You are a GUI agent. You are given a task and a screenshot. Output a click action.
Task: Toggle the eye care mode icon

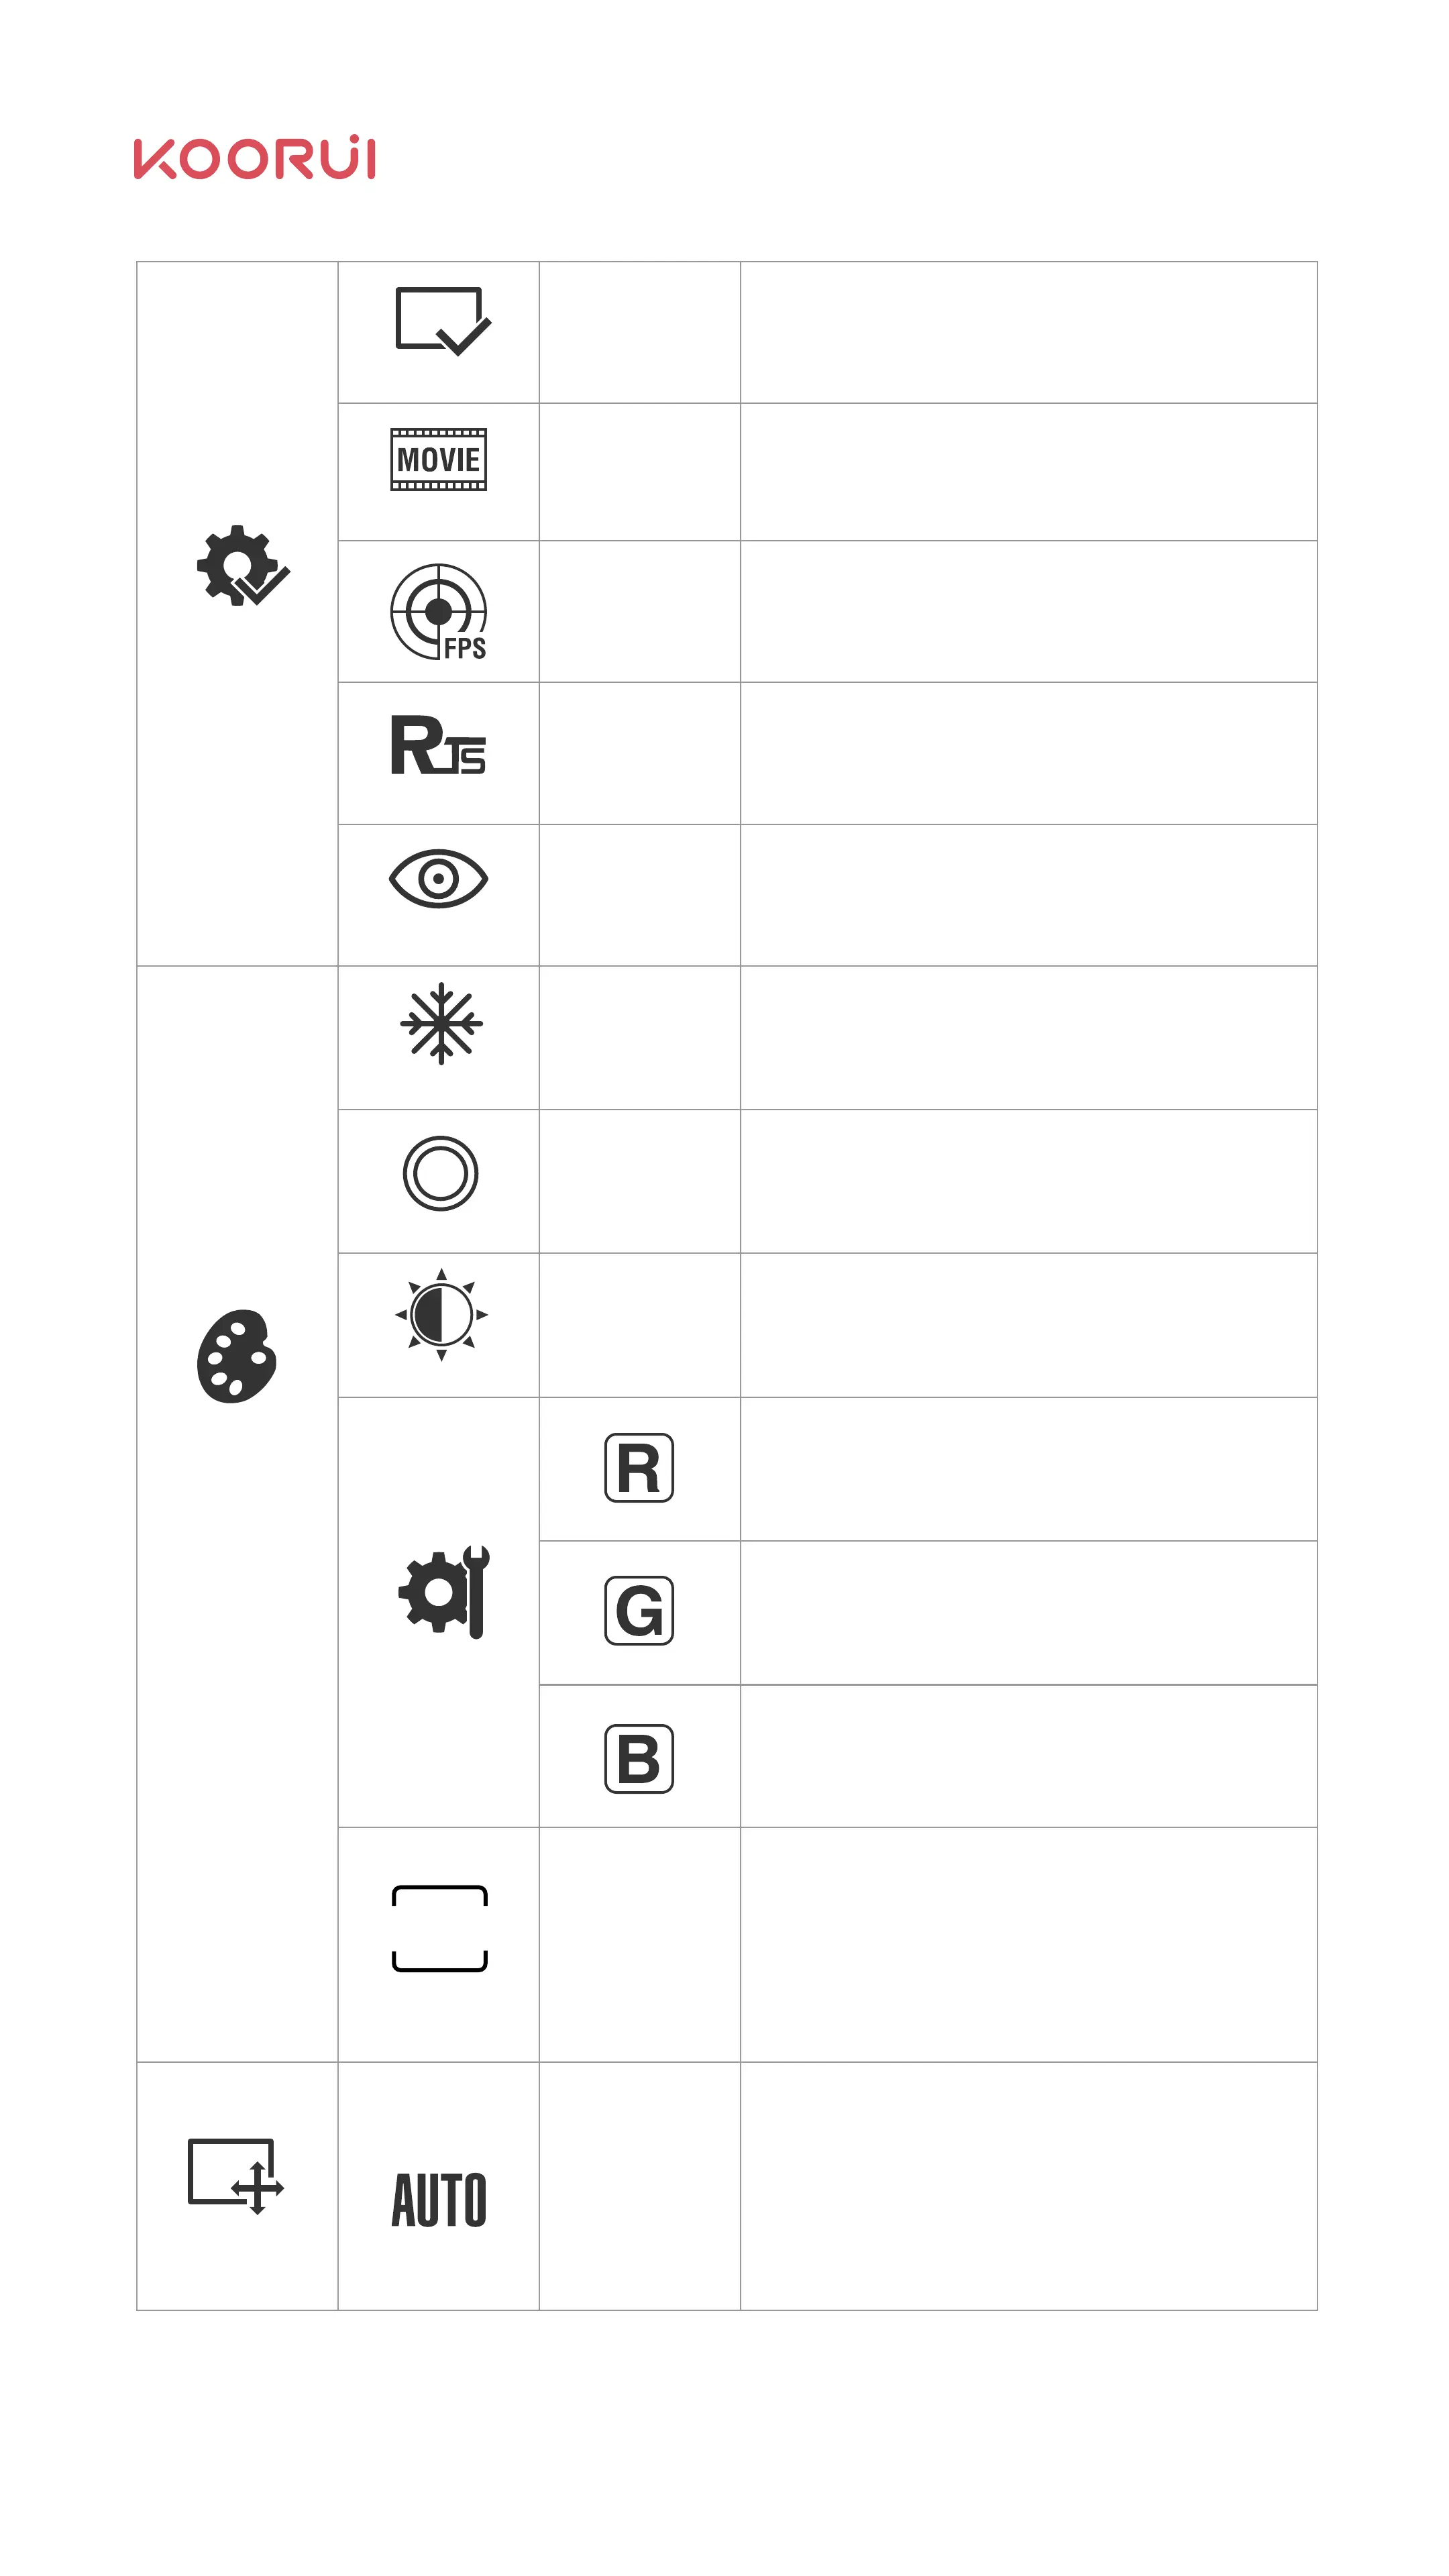[438, 878]
